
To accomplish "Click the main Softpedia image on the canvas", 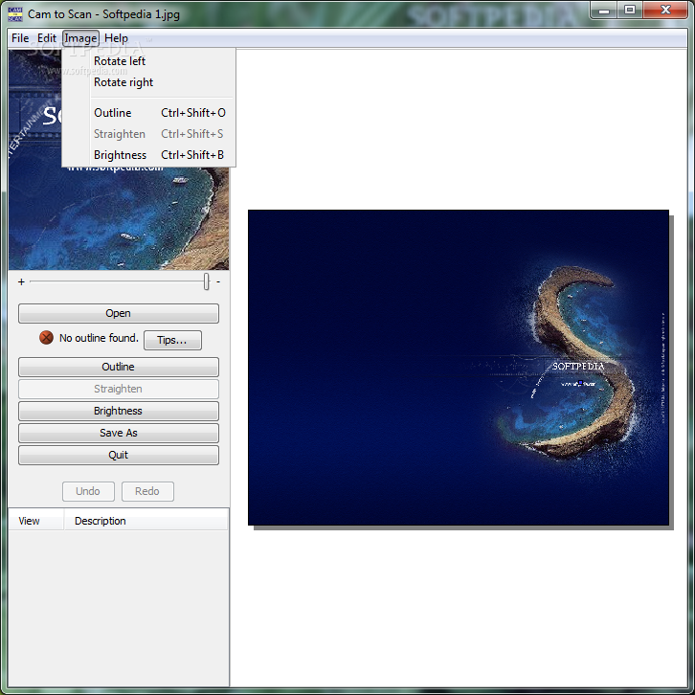I will point(459,368).
